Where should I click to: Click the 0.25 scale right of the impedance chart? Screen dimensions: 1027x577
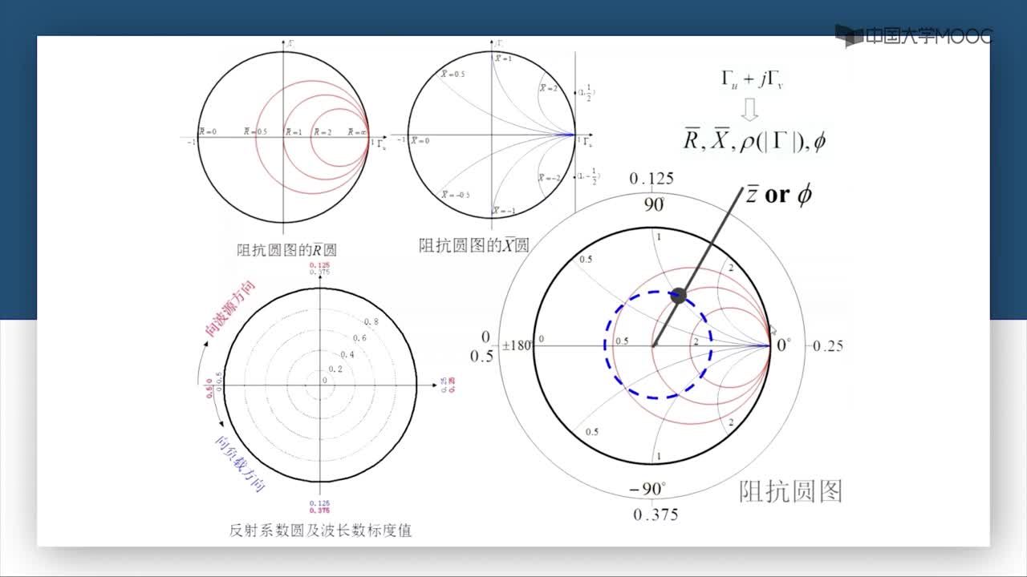coord(827,346)
